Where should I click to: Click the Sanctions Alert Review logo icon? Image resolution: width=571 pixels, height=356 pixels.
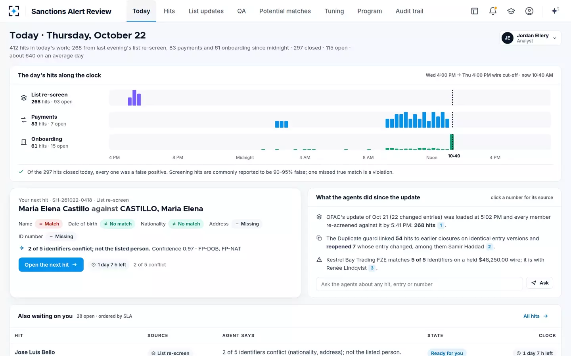click(x=14, y=11)
